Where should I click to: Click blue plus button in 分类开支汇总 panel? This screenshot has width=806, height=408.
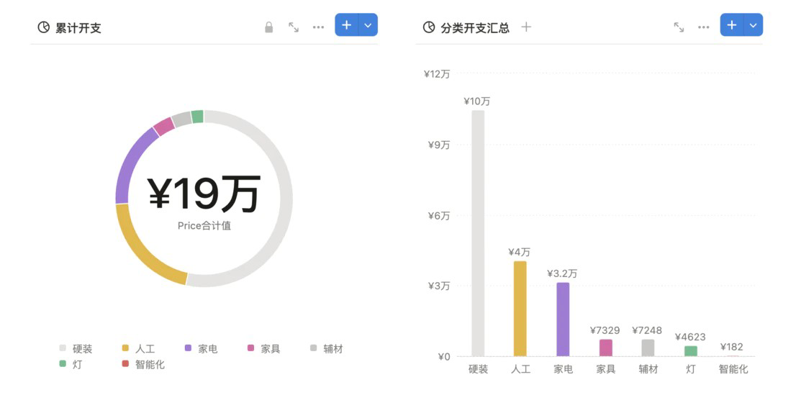click(x=732, y=25)
